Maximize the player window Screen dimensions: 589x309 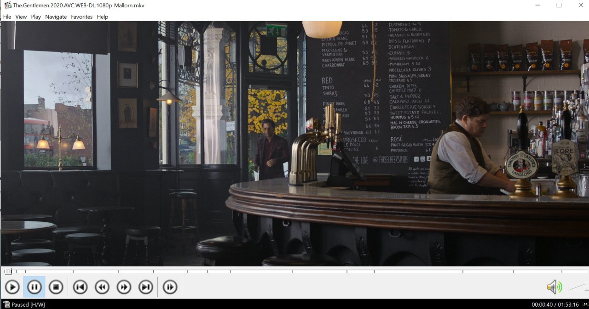click(559, 5)
